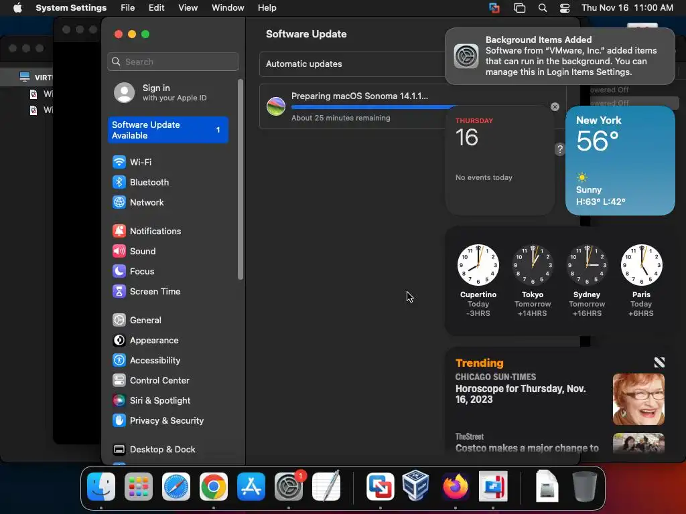Click the date and time in menu bar
Viewport: 686px width, 514px height.
point(627,8)
